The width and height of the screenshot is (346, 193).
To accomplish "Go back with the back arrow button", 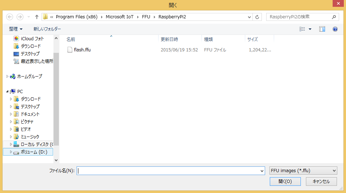I will click(x=9, y=17).
